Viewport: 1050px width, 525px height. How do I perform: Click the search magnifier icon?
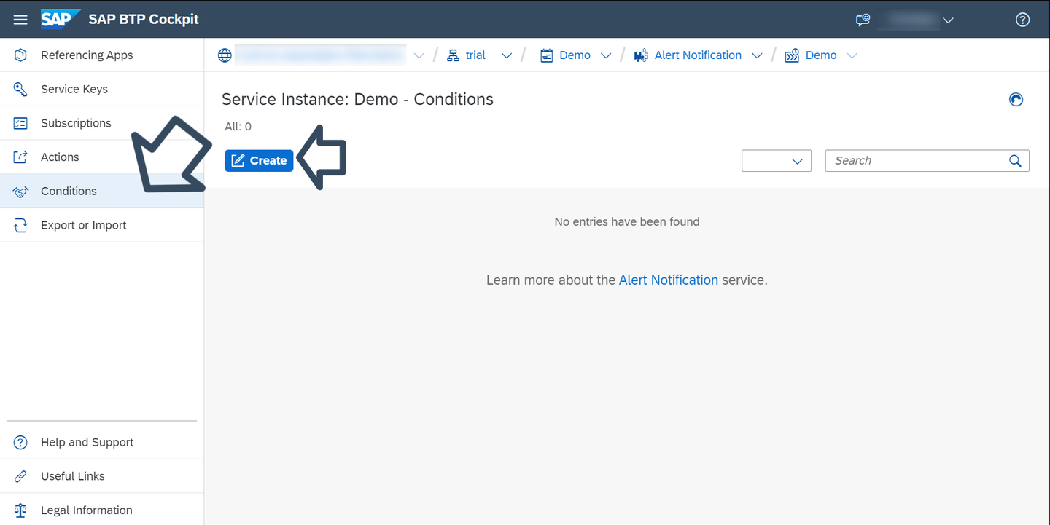tap(1015, 161)
